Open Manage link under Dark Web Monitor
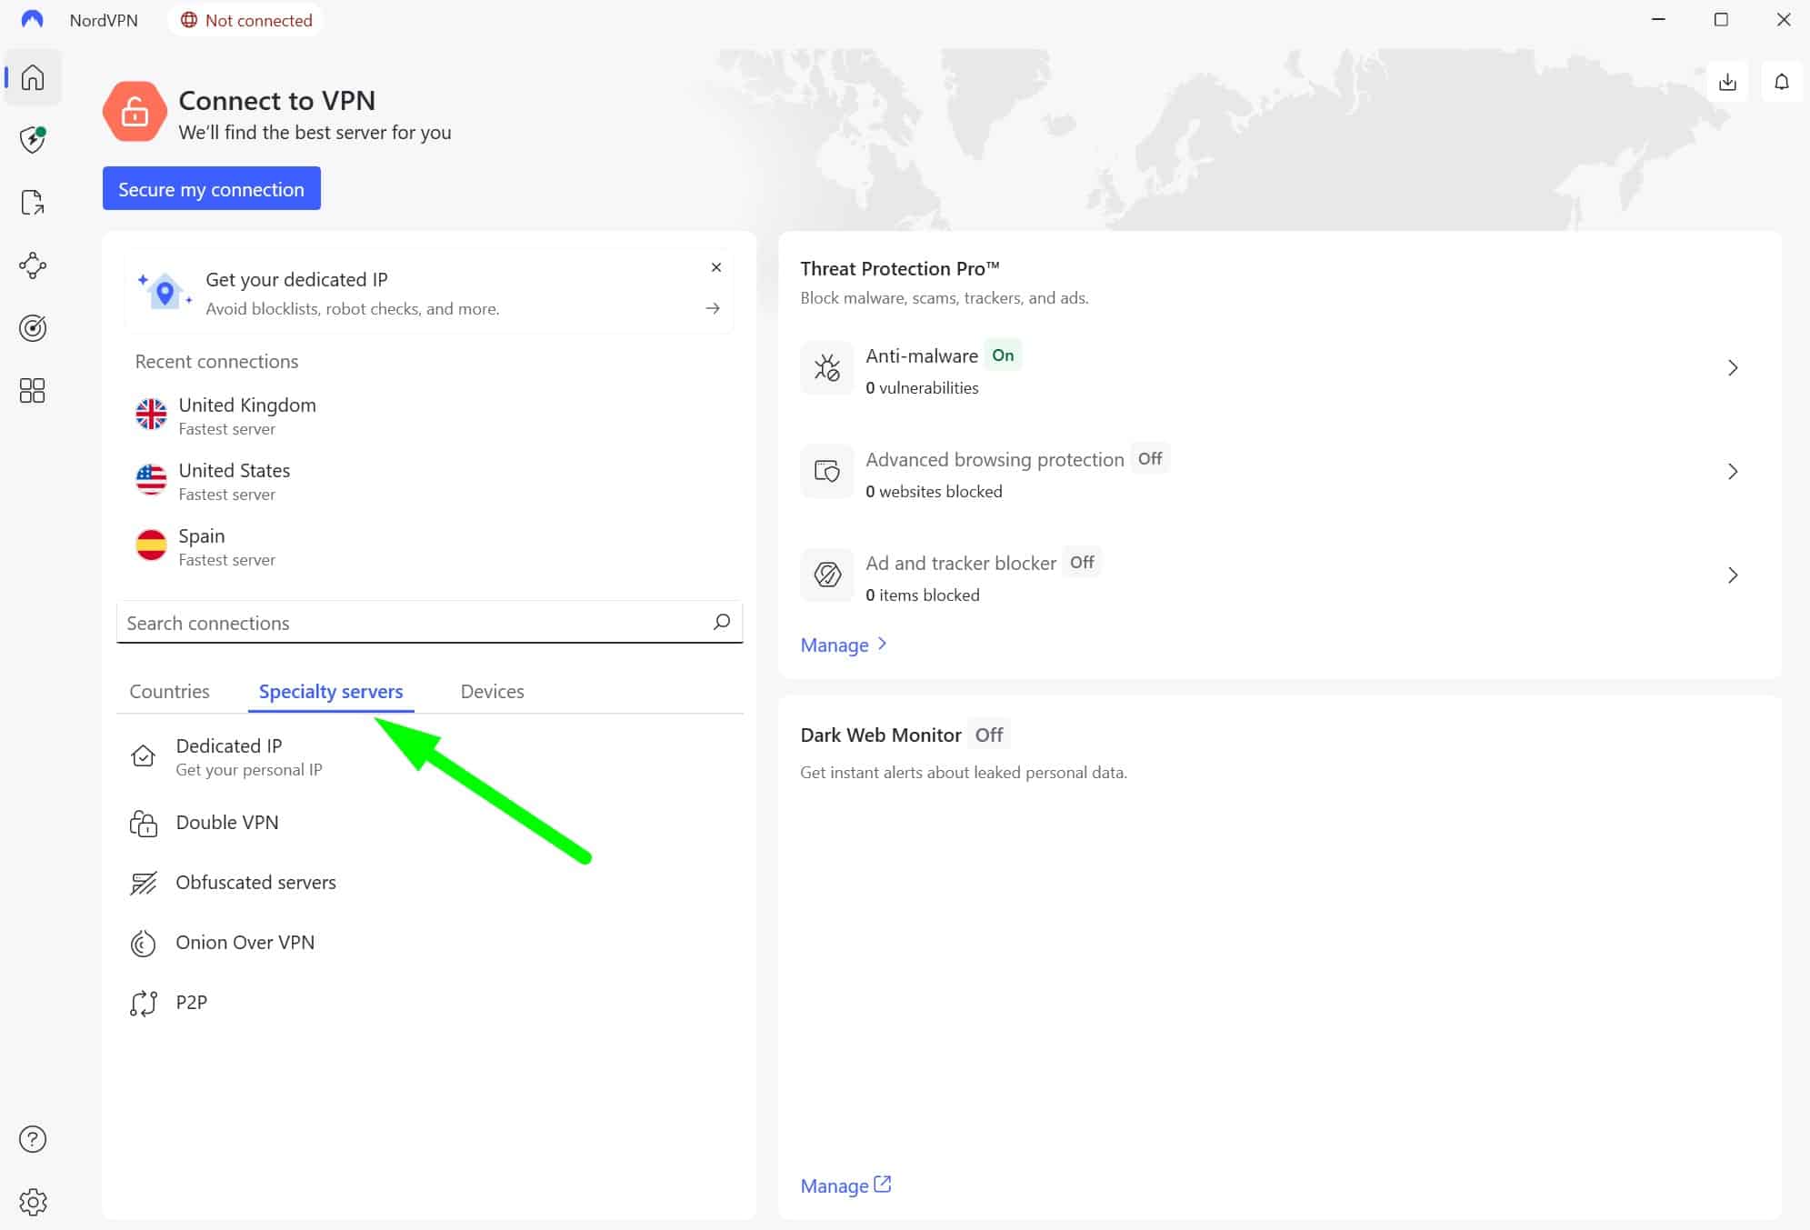Image resolution: width=1810 pixels, height=1230 pixels. coord(845,1185)
